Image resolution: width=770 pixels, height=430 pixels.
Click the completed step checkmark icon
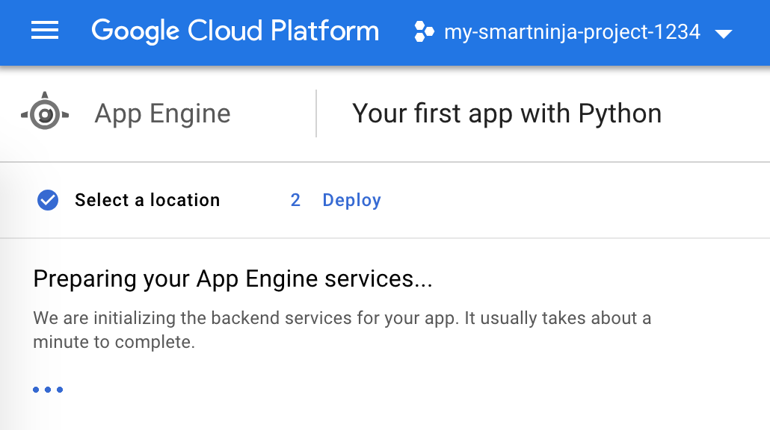48,200
